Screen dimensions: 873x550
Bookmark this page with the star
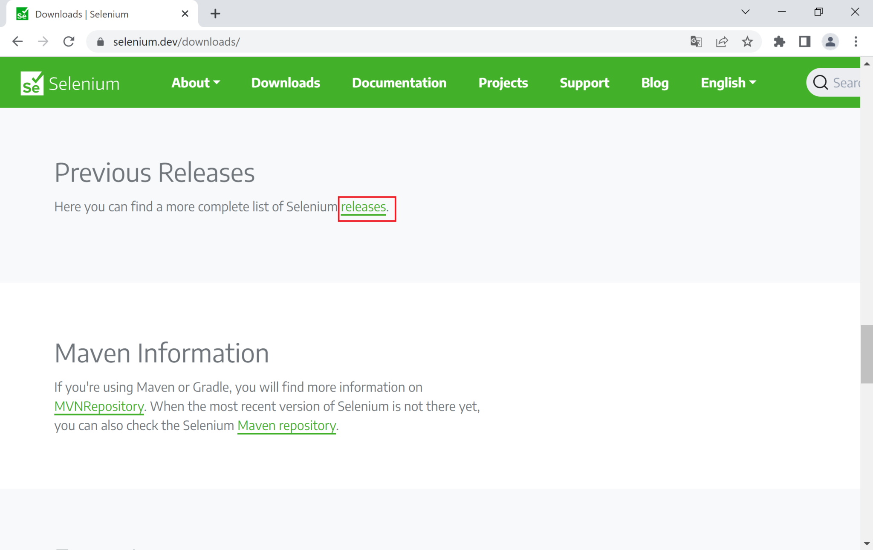[x=747, y=41]
